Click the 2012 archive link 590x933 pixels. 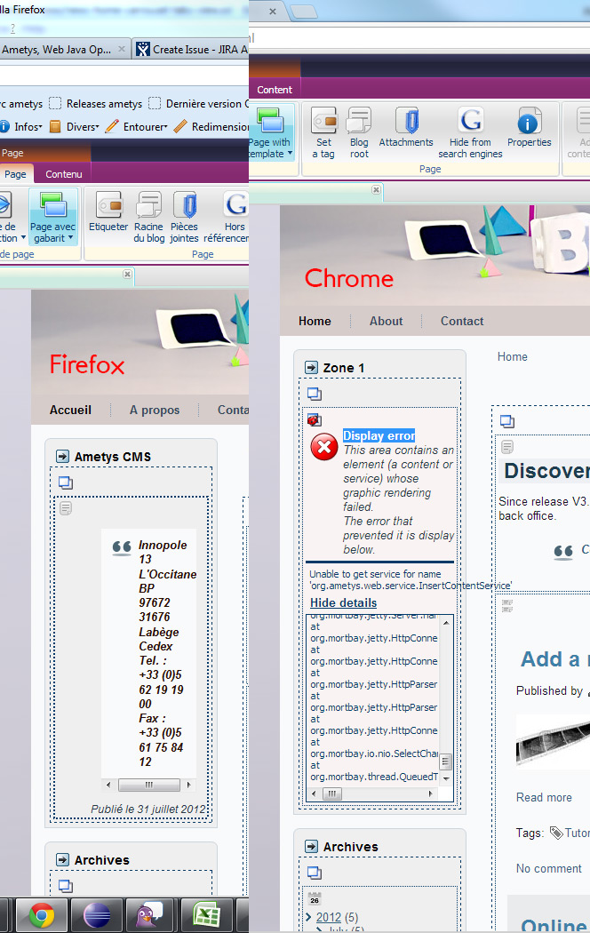point(329,917)
